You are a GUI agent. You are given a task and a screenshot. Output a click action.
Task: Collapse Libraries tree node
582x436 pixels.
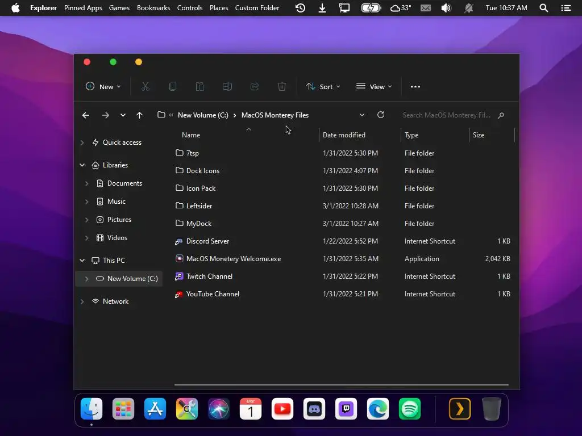pyautogui.click(x=82, y=165)
